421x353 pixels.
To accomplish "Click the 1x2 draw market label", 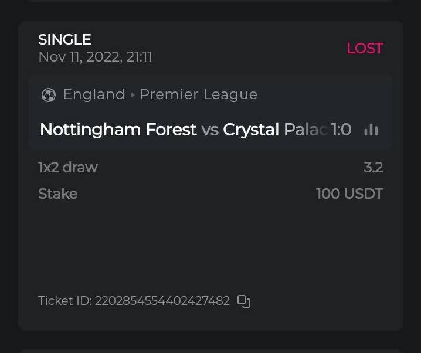I will [x=68, y=167].
